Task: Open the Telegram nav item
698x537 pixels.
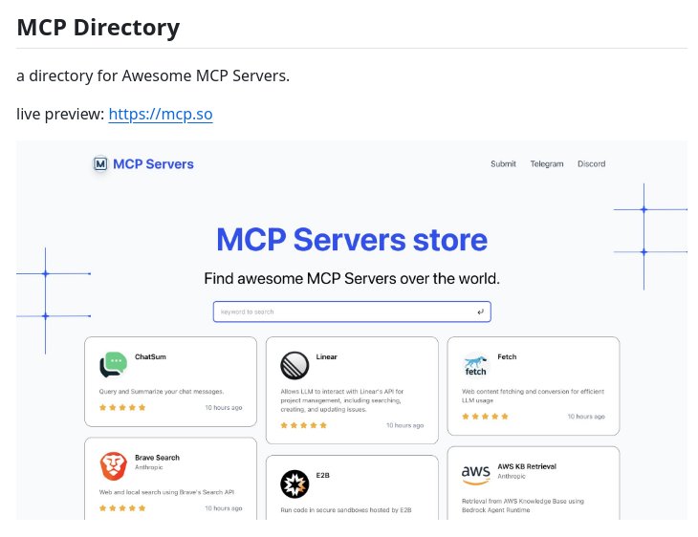Action: click(x=547, y=163)
